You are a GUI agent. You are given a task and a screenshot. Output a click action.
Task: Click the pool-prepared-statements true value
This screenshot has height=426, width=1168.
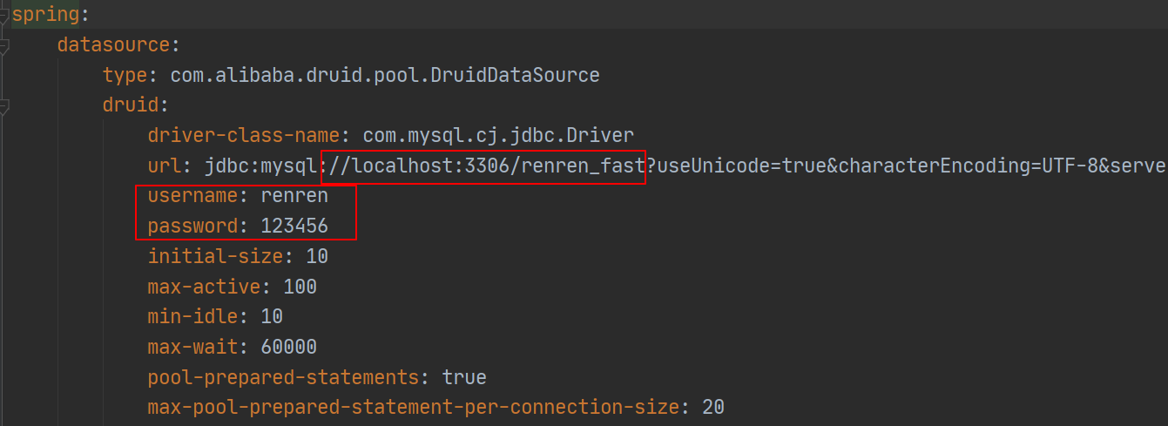[x=464, y=378]
